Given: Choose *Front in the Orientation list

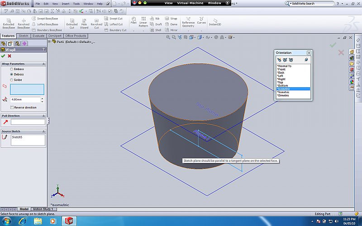Looking at the screenshot, I should tap(281, 70).
